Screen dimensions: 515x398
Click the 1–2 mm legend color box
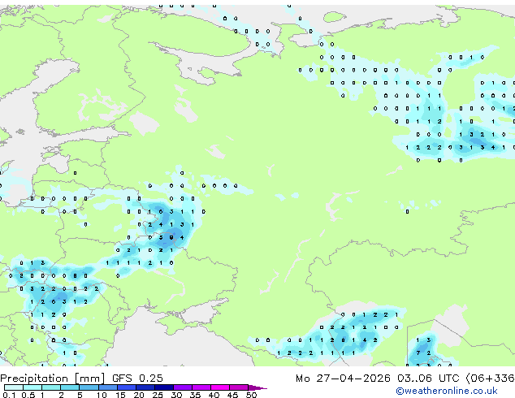(51, 387)
